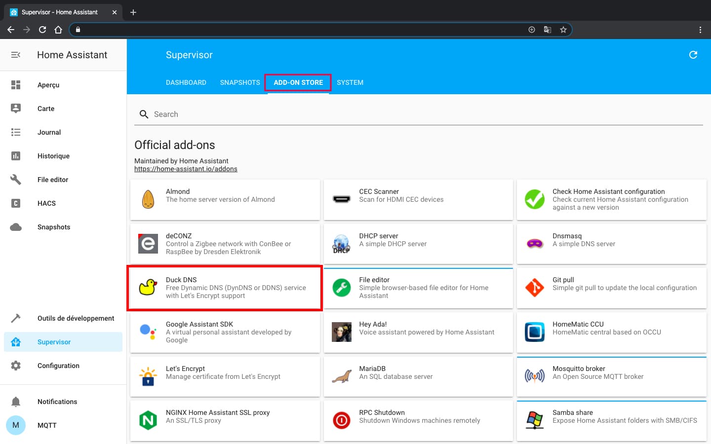Viewport: 711px width, 444px height.
Task: Click the Git pull icon
Action: [535, 288]
